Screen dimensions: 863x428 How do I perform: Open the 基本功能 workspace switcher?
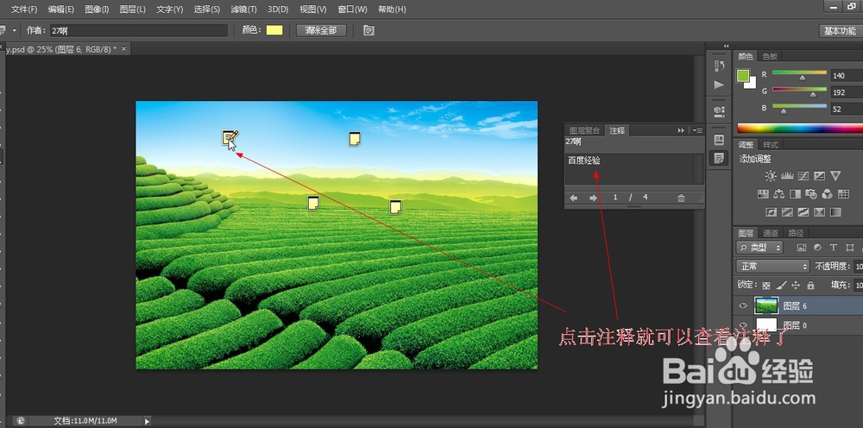840,31
